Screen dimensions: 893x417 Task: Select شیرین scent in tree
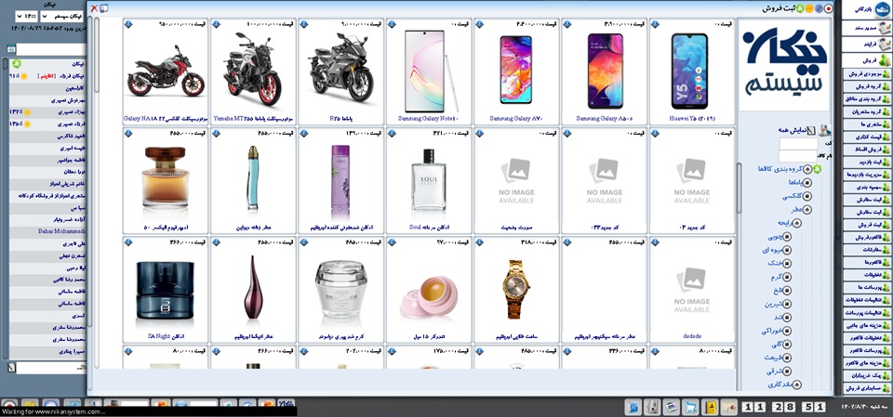coord(771,304)
